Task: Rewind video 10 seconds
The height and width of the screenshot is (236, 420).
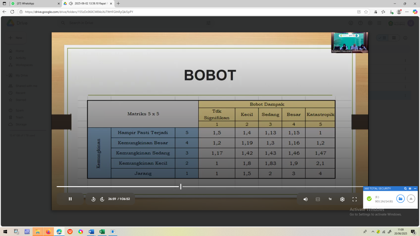Action: pyautogui.click(x=93, y=199)
